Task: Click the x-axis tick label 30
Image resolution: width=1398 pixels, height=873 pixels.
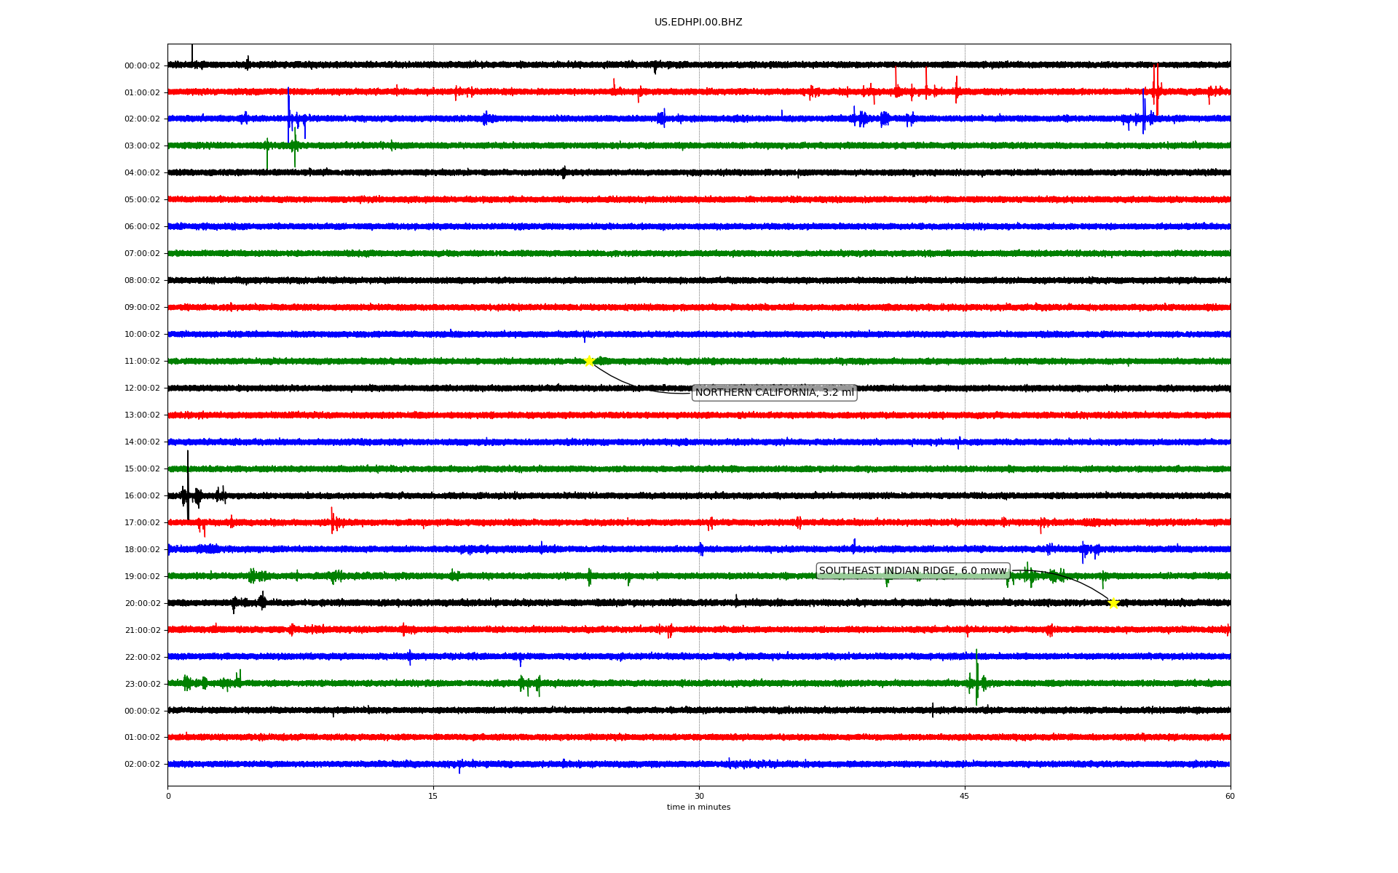Action: click(699, 796)
